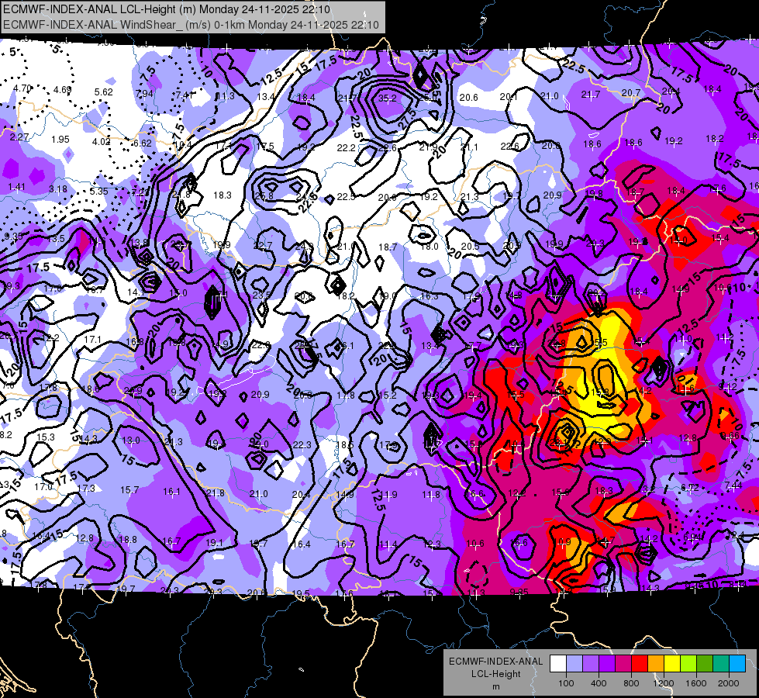The height and width of the screenshot is (698, 759).
Task: Click the legend tick label 800
Action: click(x=631, y=683)
